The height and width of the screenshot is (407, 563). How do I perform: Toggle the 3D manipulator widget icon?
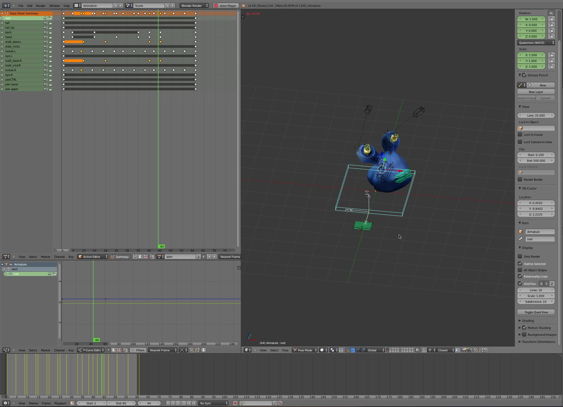point(347,350)
